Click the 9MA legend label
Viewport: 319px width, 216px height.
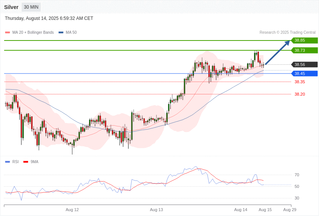35,162
